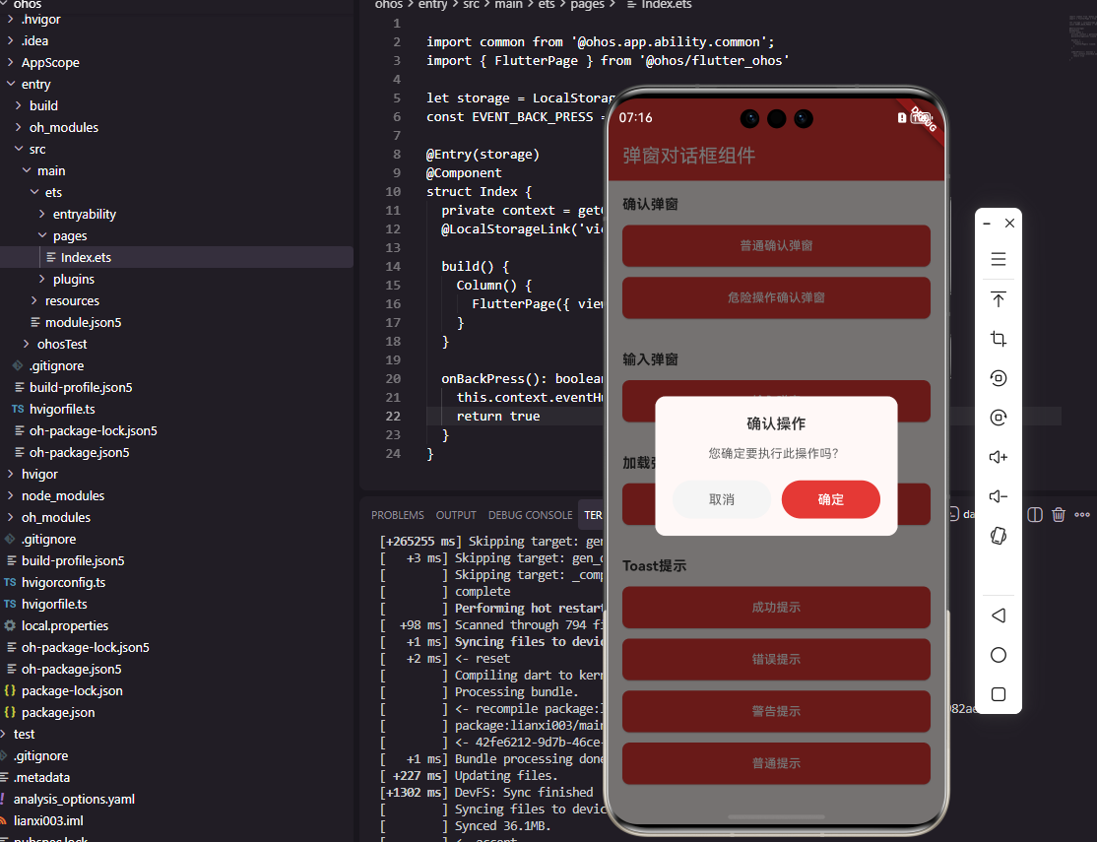Click ets breadcrumb in editor path
This screenshot has width=1097, height=842.
click(x=547, y=4)
